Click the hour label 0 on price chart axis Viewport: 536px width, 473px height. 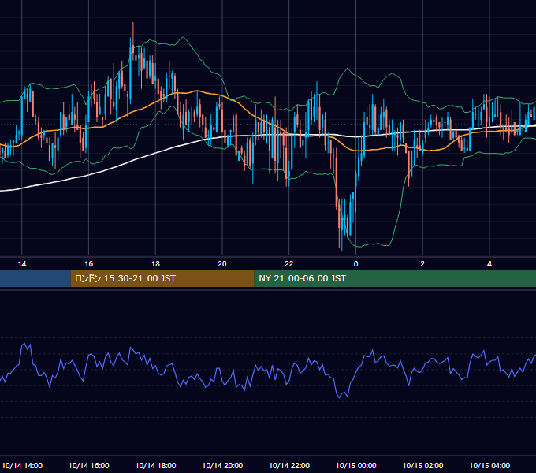point(355,263)
